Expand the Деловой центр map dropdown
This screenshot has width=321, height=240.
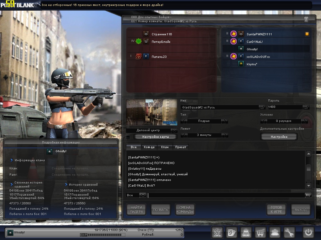174,130
